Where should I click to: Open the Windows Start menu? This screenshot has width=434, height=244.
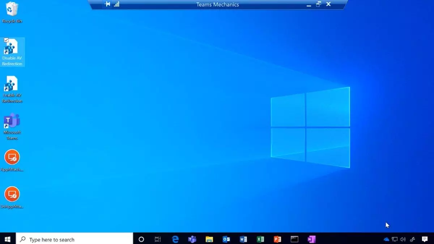click(8, 239)
